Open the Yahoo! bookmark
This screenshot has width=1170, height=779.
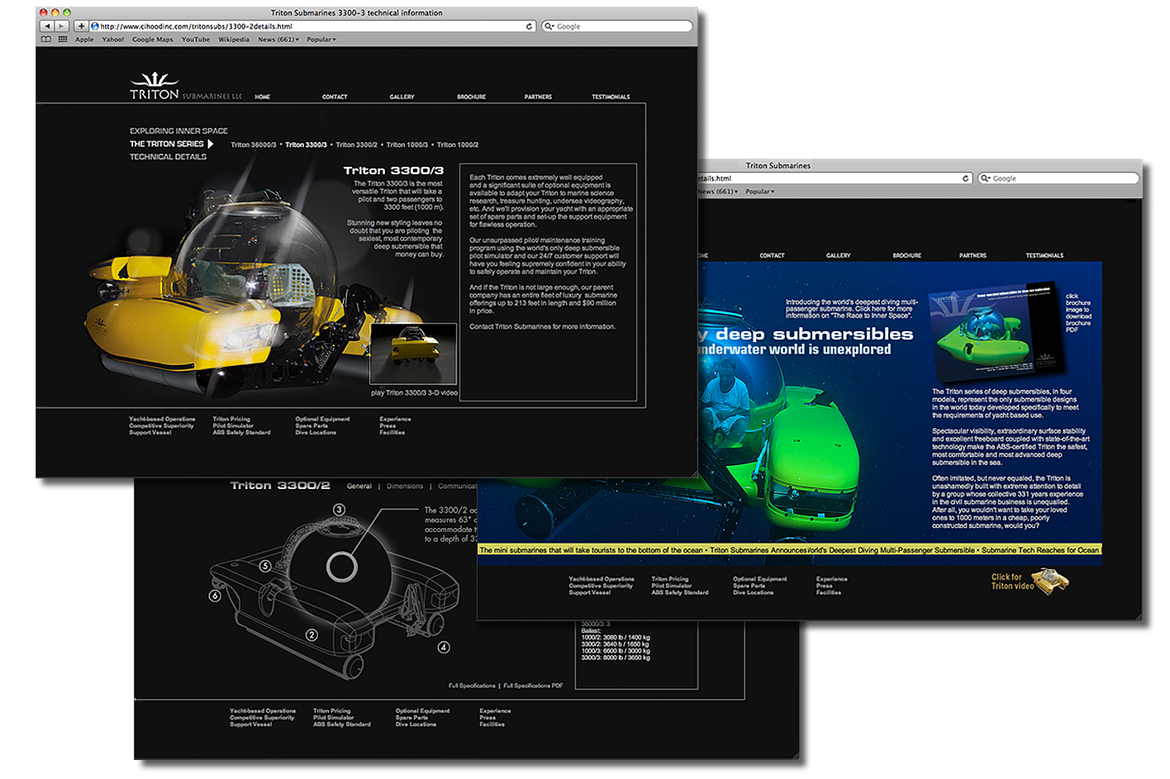coord(113,40)
